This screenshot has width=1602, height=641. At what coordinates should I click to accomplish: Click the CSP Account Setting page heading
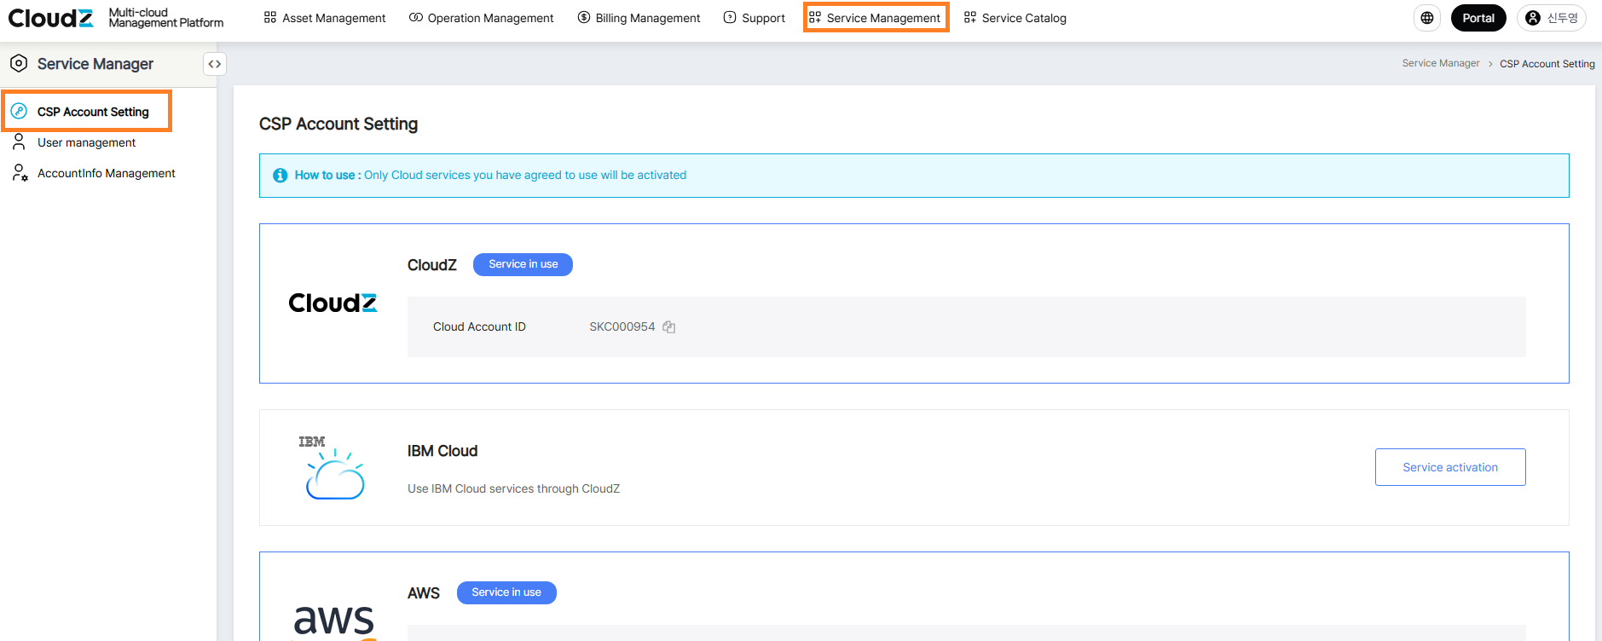click(338, 124)
